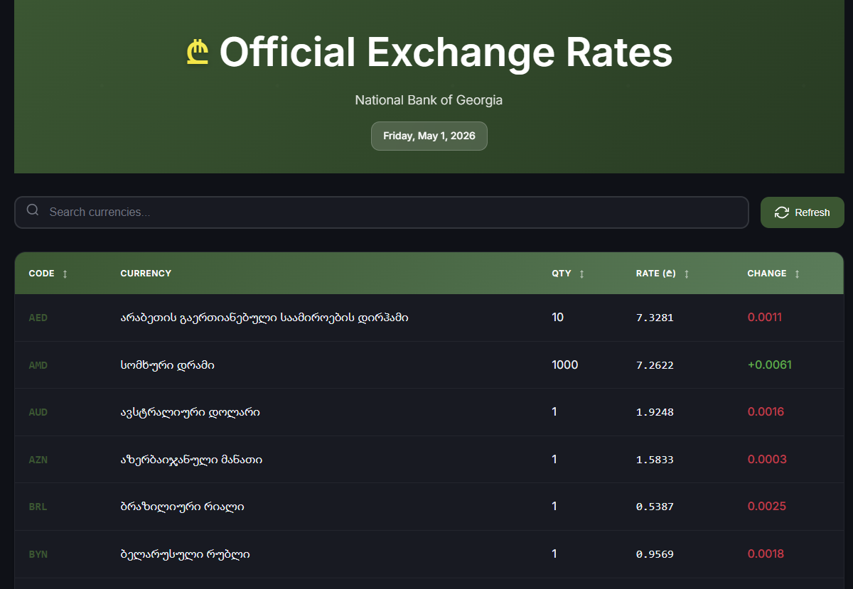
Task: Sort by the QTY column arrow icon
Action: (582, 274)
